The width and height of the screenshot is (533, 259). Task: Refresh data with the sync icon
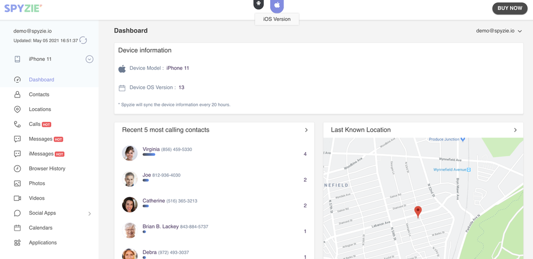83,41
